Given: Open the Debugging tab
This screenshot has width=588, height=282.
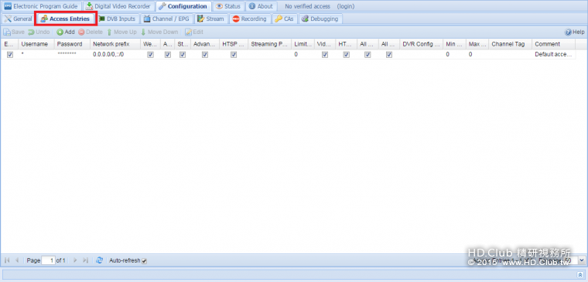Looking at the screenshot, I should (320, 19).
